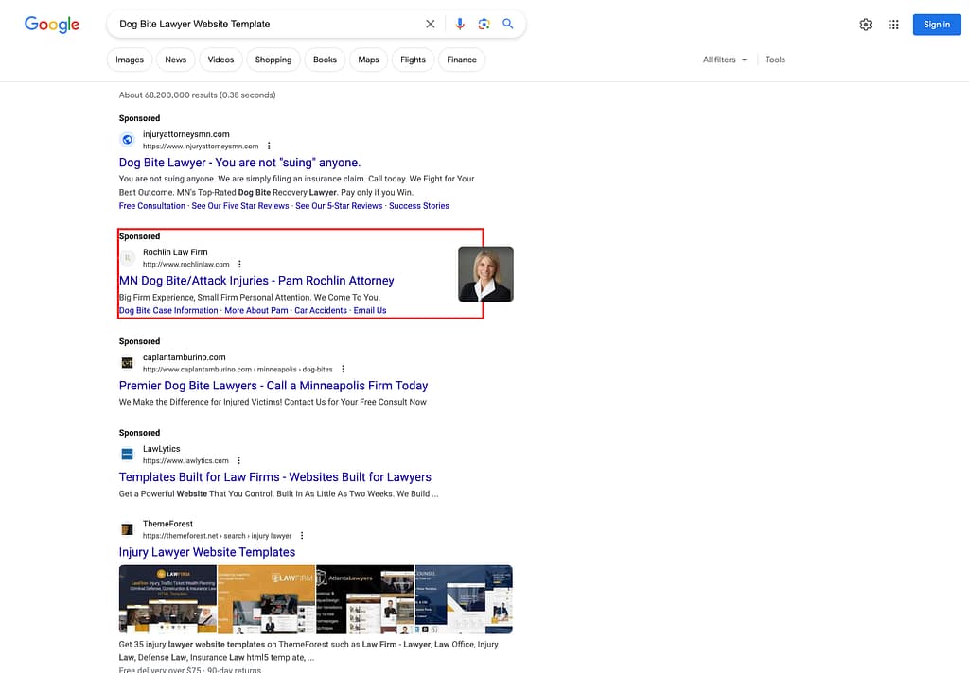Switch to the News tab
969x673 pixels.
click(175, 60)
